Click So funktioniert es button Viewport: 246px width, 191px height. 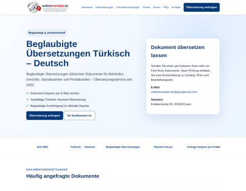coord(79,115)
